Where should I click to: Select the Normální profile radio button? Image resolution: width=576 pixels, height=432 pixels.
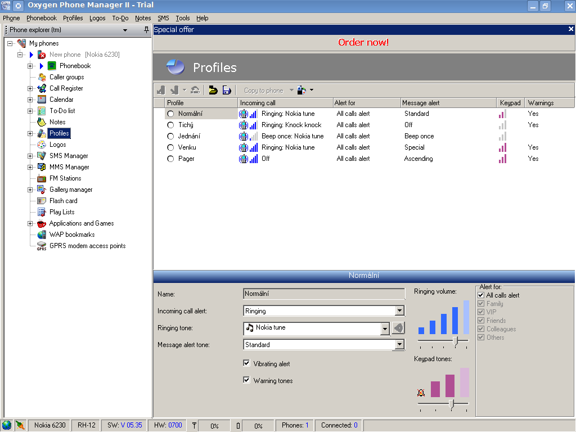point(170,114)
